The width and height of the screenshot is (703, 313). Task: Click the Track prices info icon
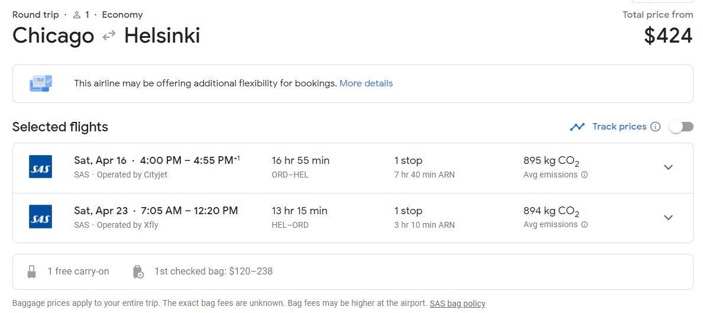point(655,127)
